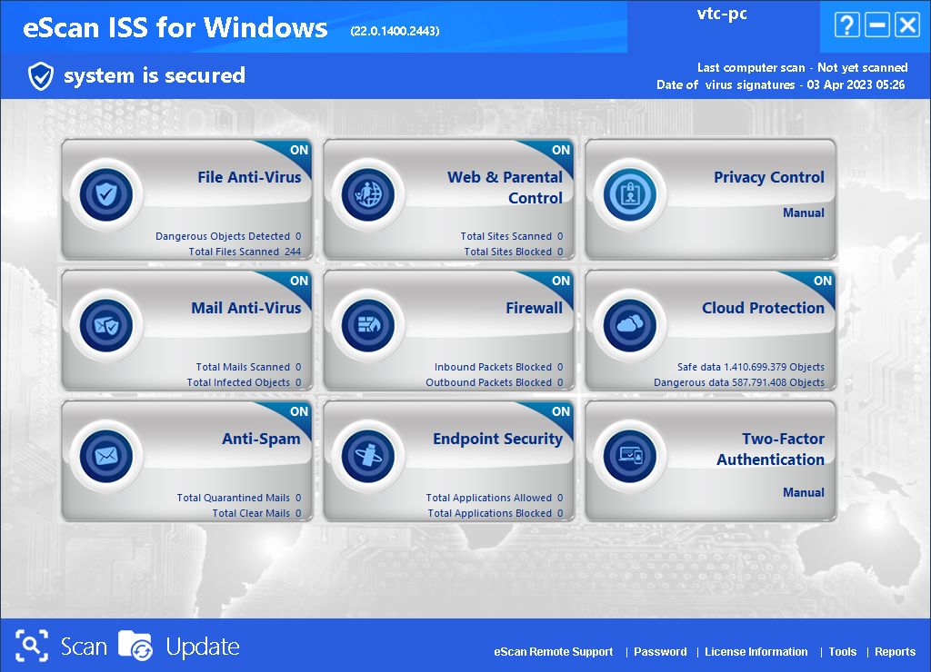Click the File Anti-Virus shield icon
This screenshot has width=931, height=672.
(106, 193)
